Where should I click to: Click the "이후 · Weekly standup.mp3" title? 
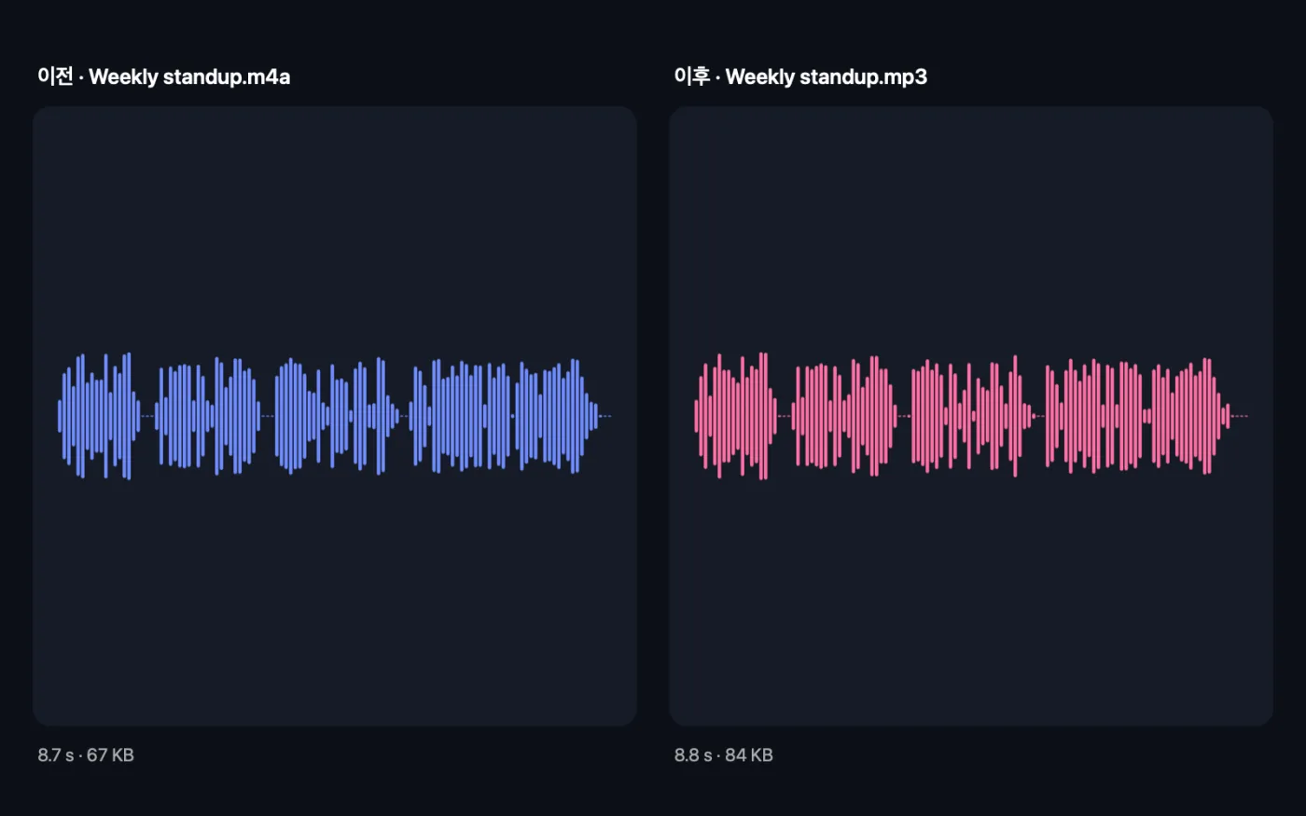tap(800, 76)
